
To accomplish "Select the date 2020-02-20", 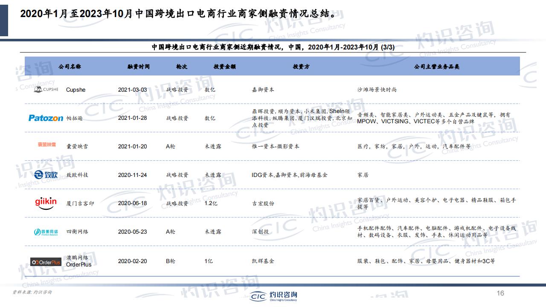I will point(132,261).
